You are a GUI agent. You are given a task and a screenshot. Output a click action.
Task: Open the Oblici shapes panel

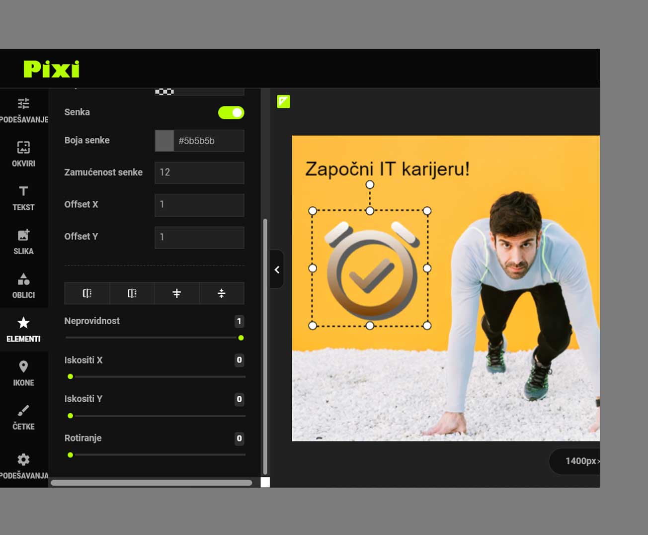click(23, 285)
